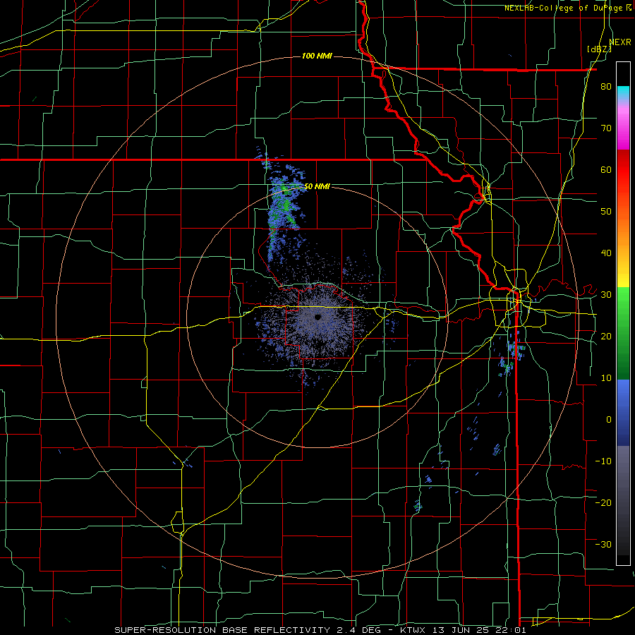Click the NEXR label above the legend
This screenshot has height=635, width=635.
620,42
